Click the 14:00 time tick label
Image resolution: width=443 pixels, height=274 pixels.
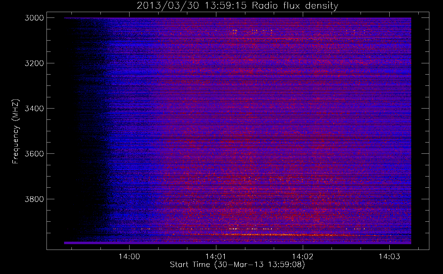tap(129, 257)
